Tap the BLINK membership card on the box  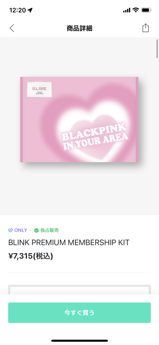40,89
